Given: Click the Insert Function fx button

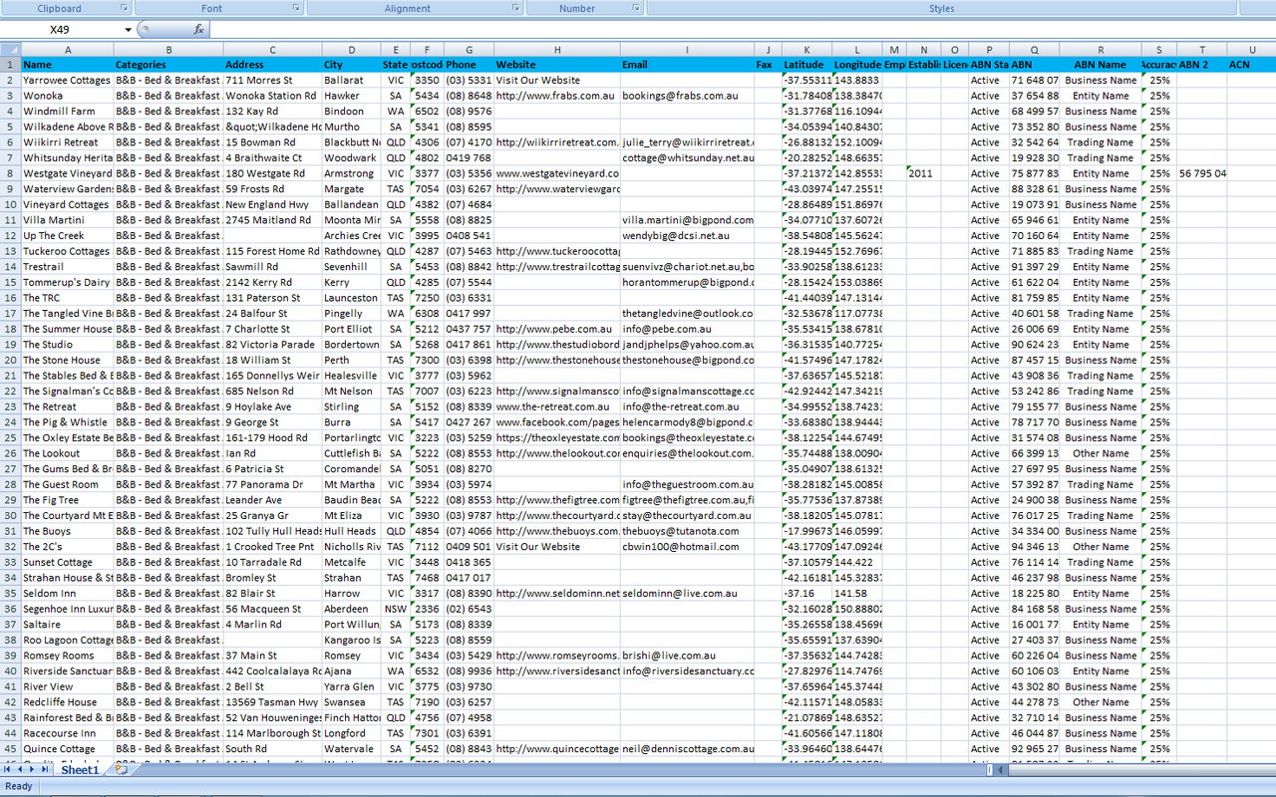Looking at the screenshot, I should pyautogui.click(x=198, y=30).
